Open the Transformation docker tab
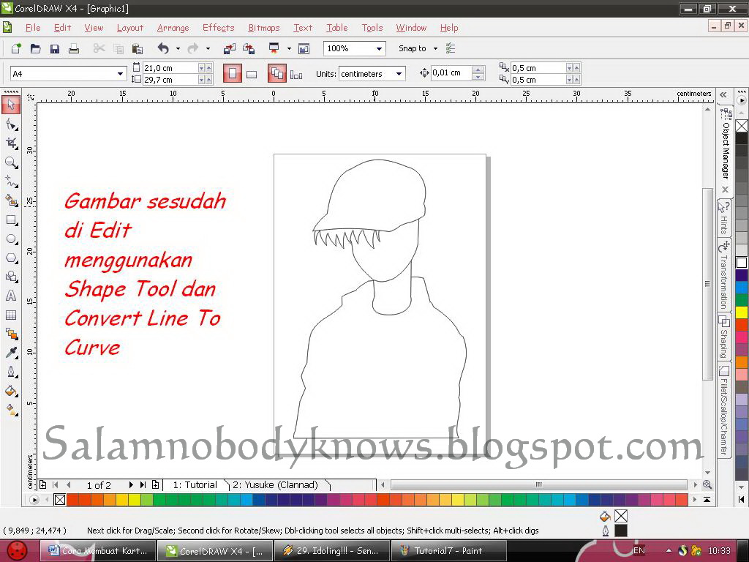749x562 pixels. tap(725, 276)
